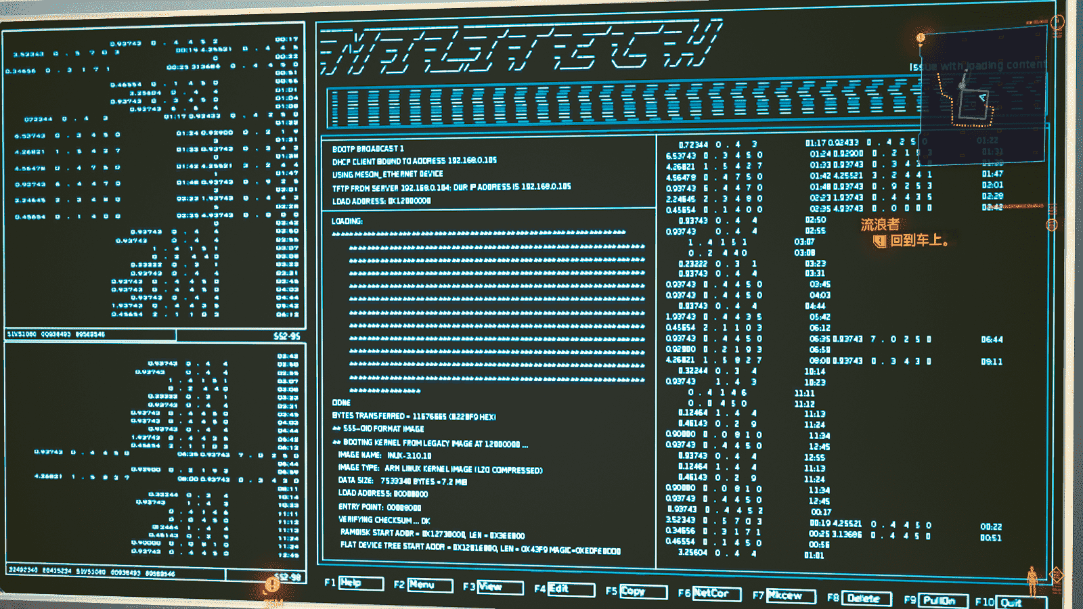The width and height of the screenshot is (1083, 609).
Task: Click the striped blue loading bar under the logo
Action: [x=623, y=103]
